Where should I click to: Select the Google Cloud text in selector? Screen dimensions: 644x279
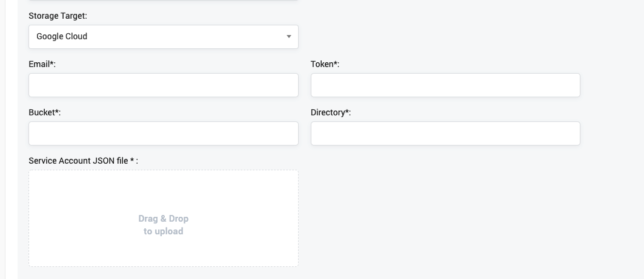click(x=62, y=36)
